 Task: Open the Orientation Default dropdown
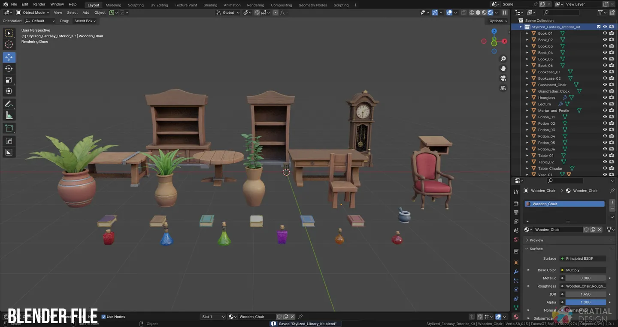40,21
